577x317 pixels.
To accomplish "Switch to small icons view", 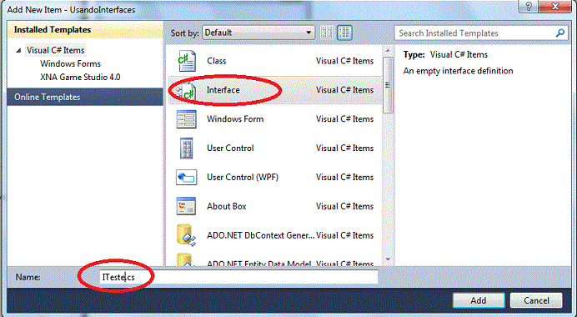I will (327, 33).
